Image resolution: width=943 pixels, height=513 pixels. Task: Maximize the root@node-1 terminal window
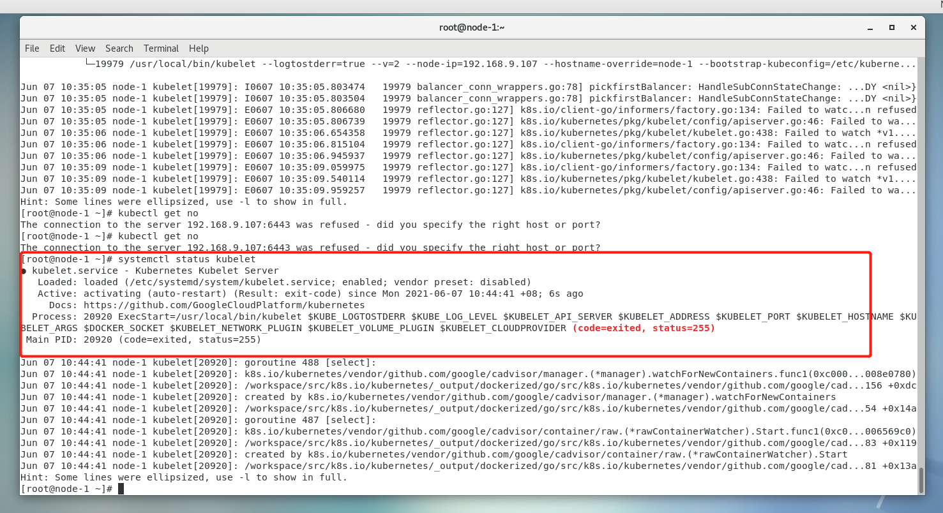pyautogui.click(x=892, y=27)
